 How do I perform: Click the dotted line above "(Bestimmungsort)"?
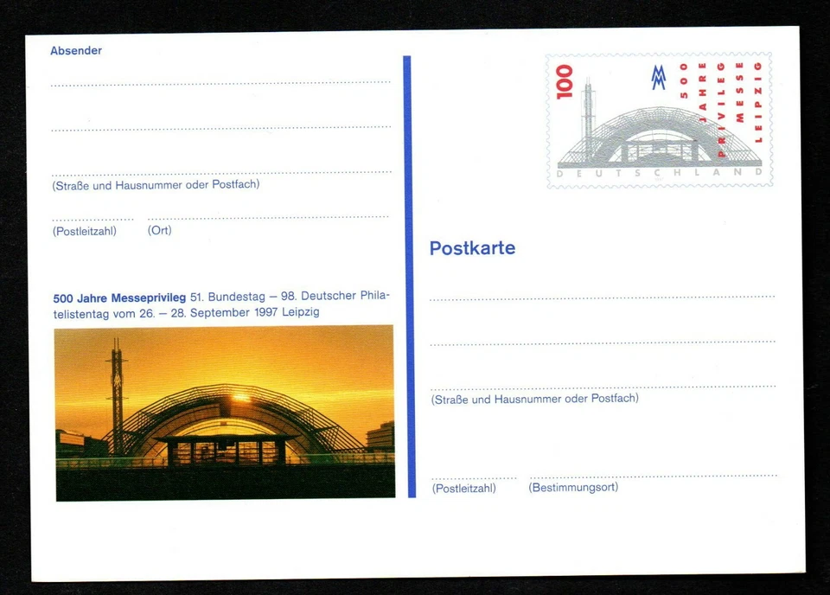654,477
